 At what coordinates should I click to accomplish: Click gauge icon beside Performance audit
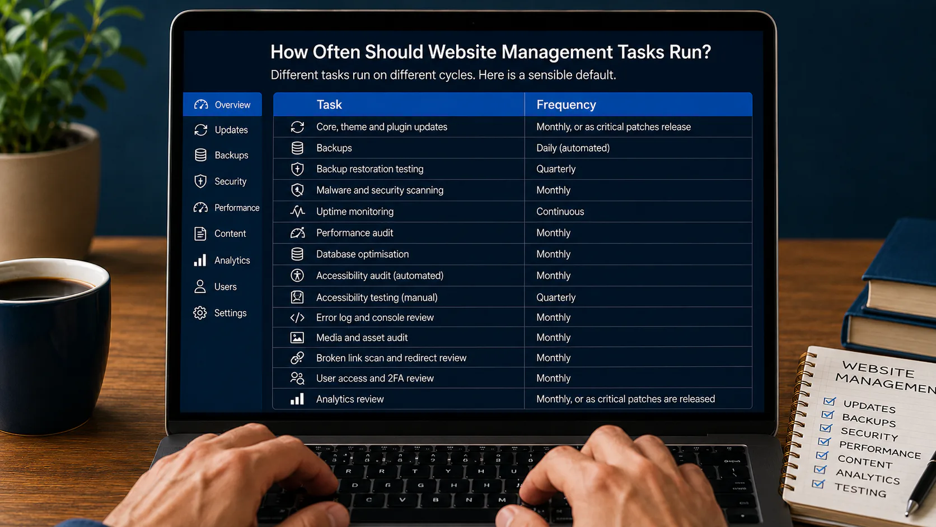[297, 233]
